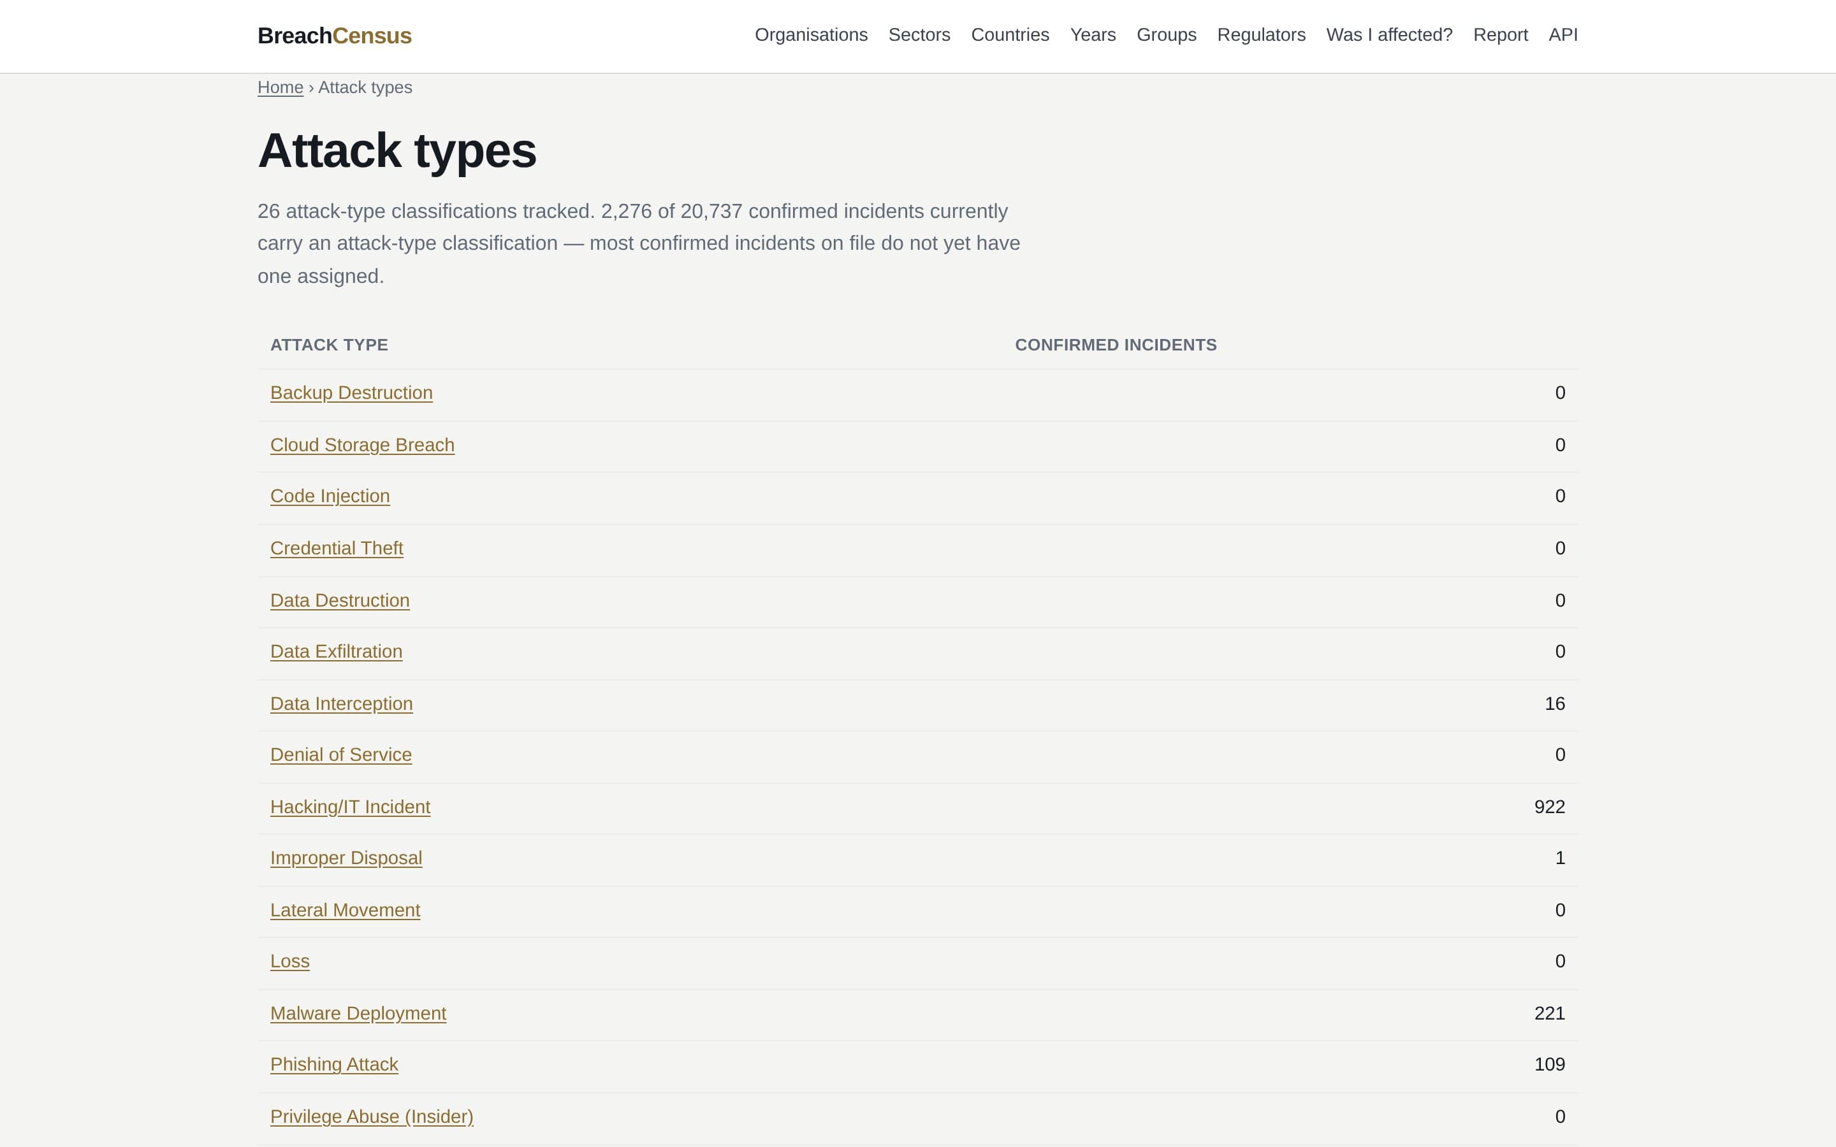Open the Backup Destruction attack type
This screenshot has width=1836, height=1147.
point(351,393)
